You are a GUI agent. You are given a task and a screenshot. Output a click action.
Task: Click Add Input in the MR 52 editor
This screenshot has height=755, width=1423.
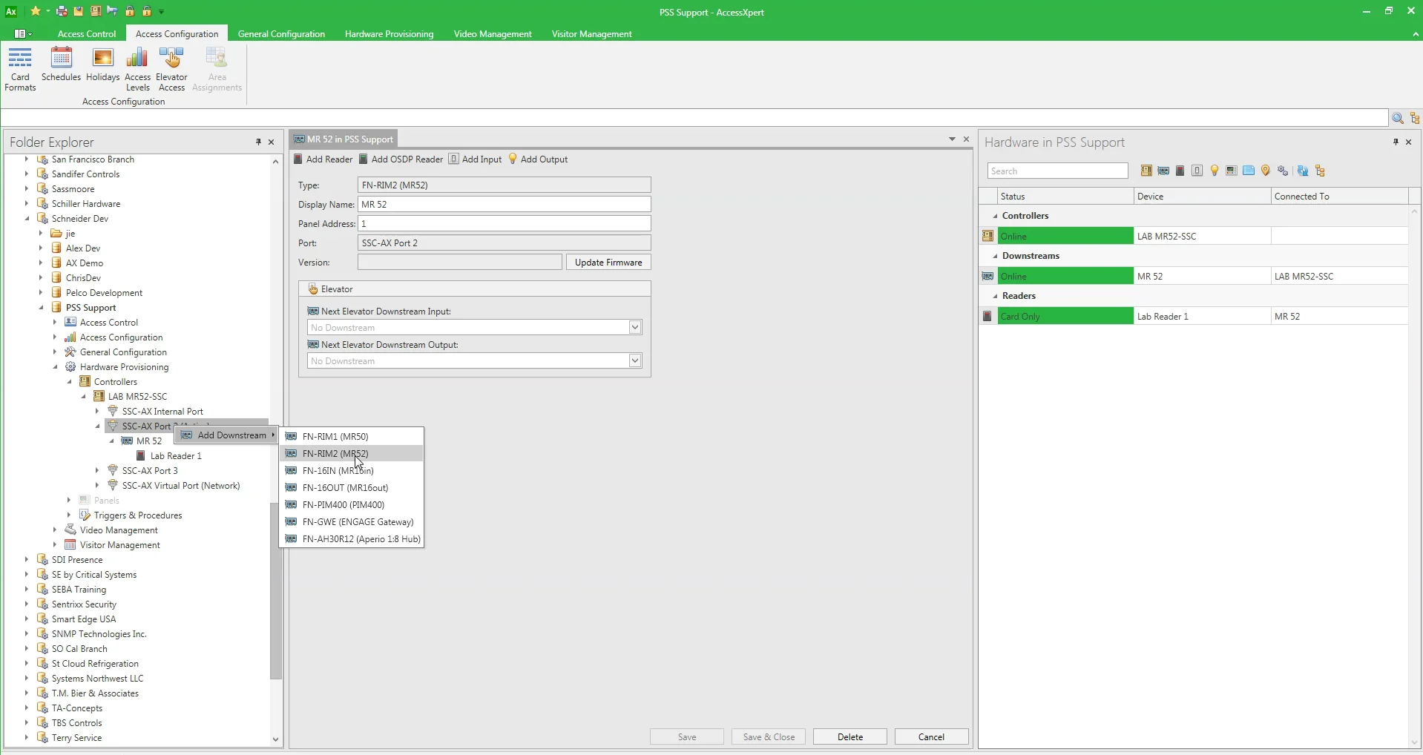pyautogui.click(x=476, y=159)
